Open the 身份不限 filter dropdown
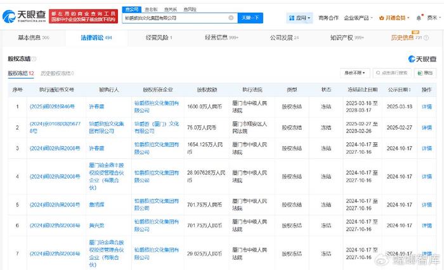The width and height of the screenshot is (444, 270). (x=355, y=73)
